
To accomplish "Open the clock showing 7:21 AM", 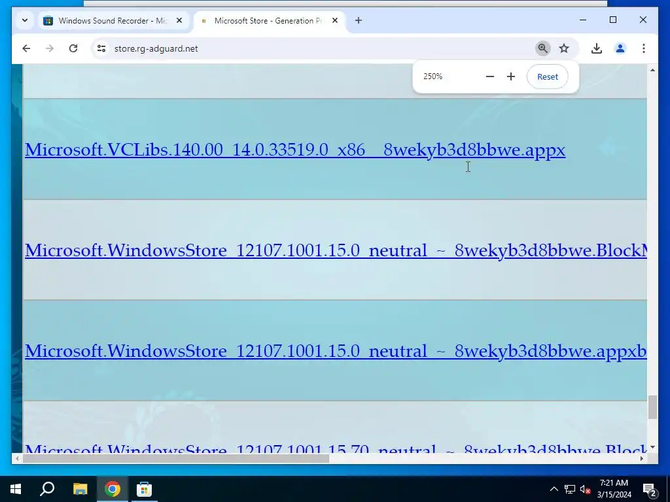I will tap(614, 489).
